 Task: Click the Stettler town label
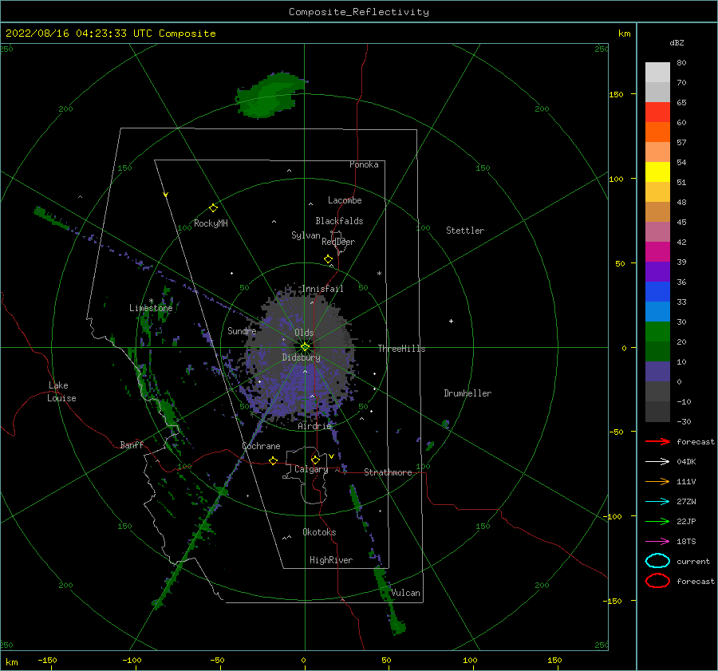(465, 231)
